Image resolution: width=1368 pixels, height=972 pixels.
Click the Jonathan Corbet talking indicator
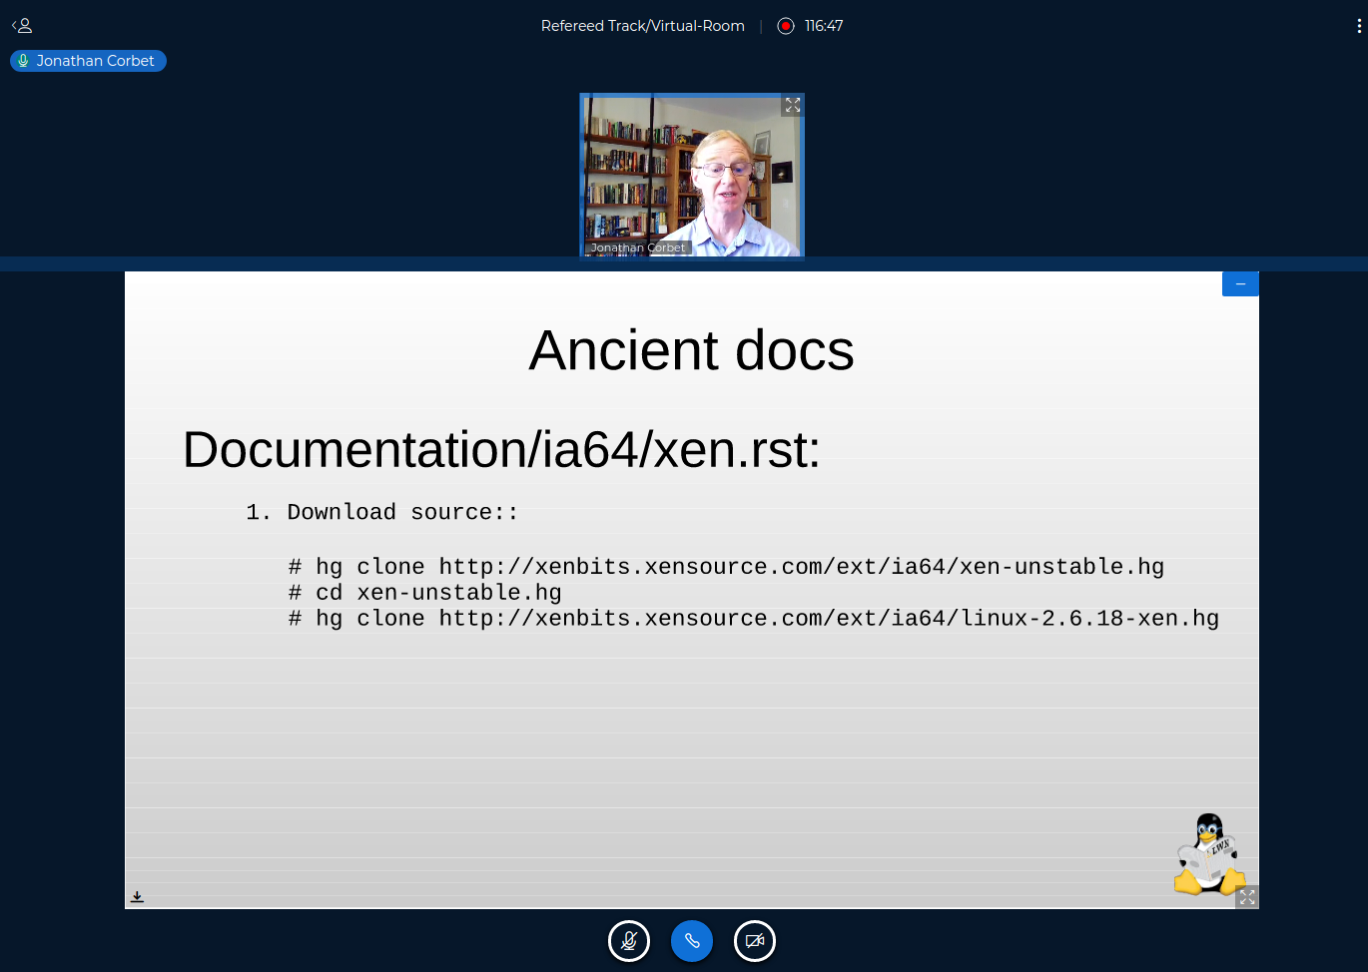click(x=88, y=61)
